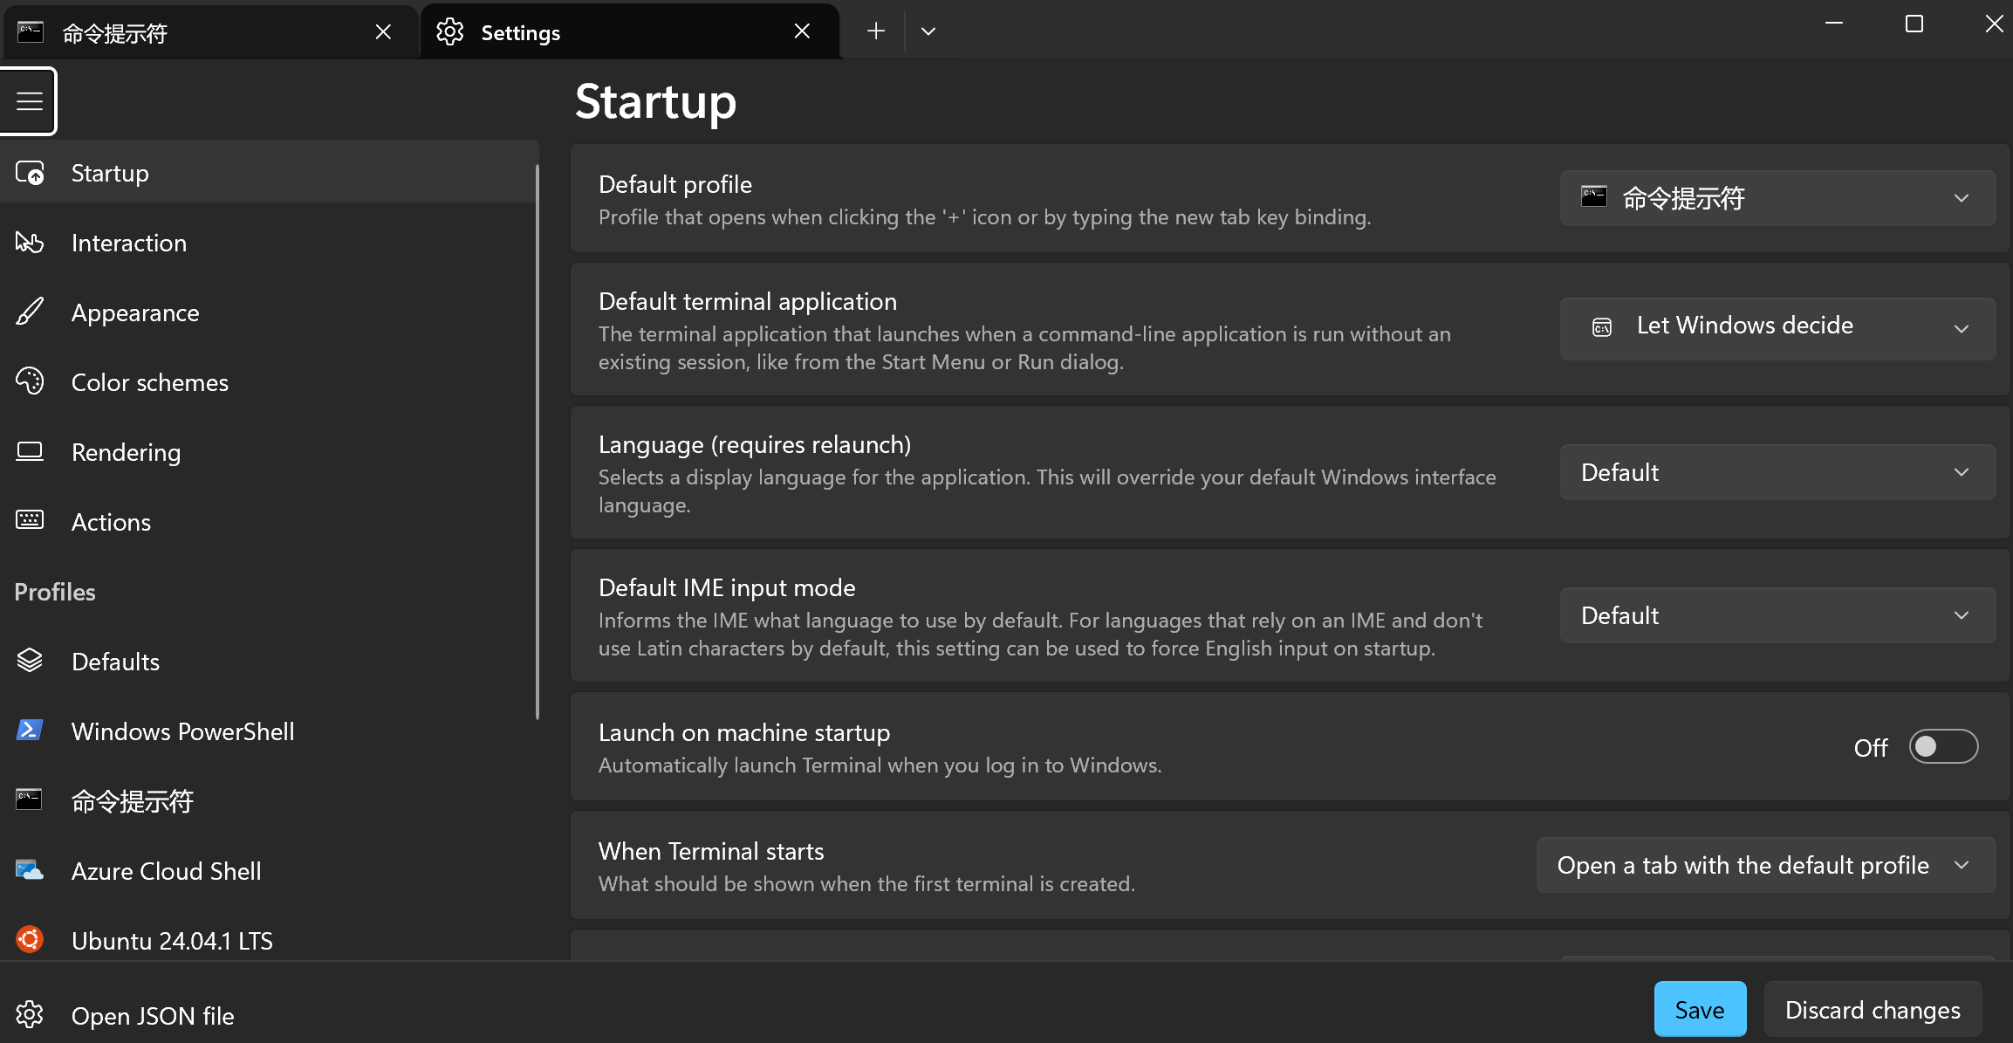
Task: Click the Rendering monitor icon
Action: pyautogui.click(x=30, y=451)
